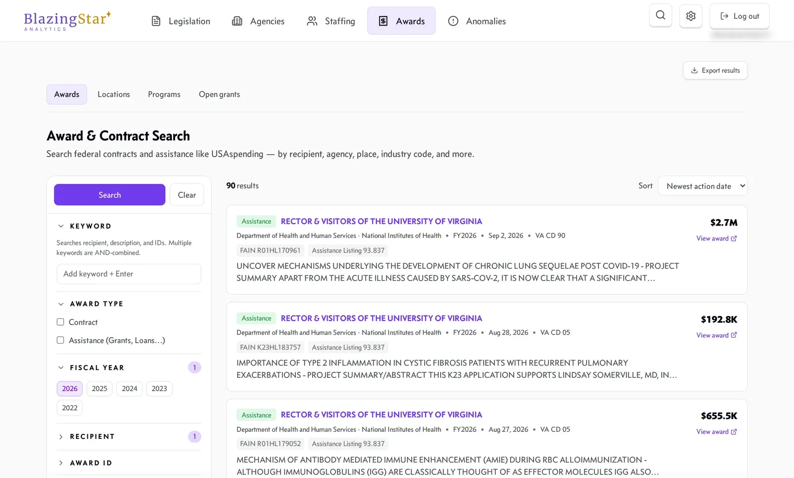Tick the Assistance (Grants, Loans...) checkbox

pos(61,340)
